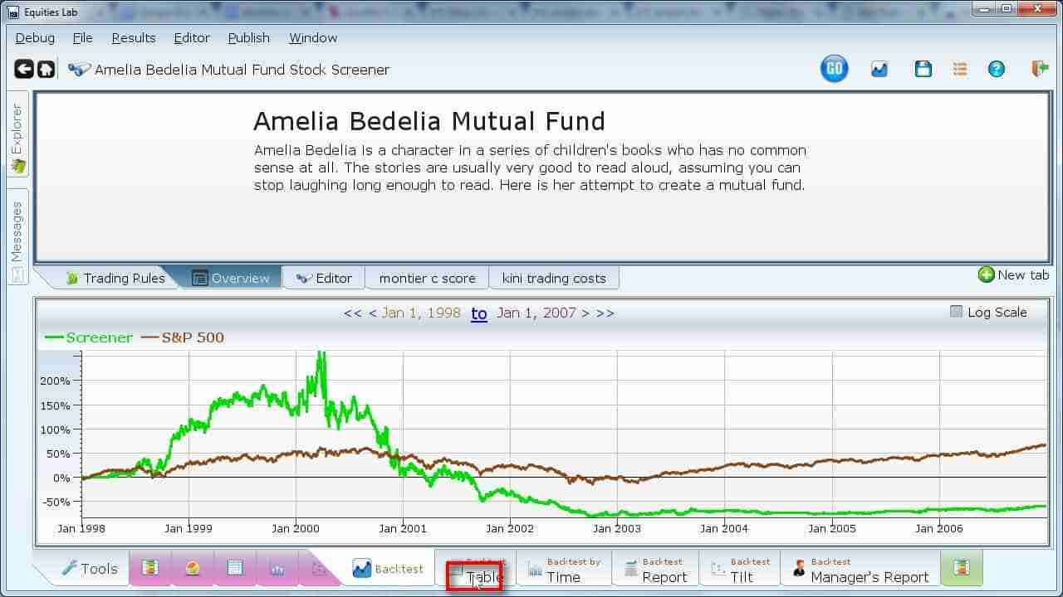1063x597 pixels.
Task: Click the green Screener legend entry
Action: pos(88,337)
